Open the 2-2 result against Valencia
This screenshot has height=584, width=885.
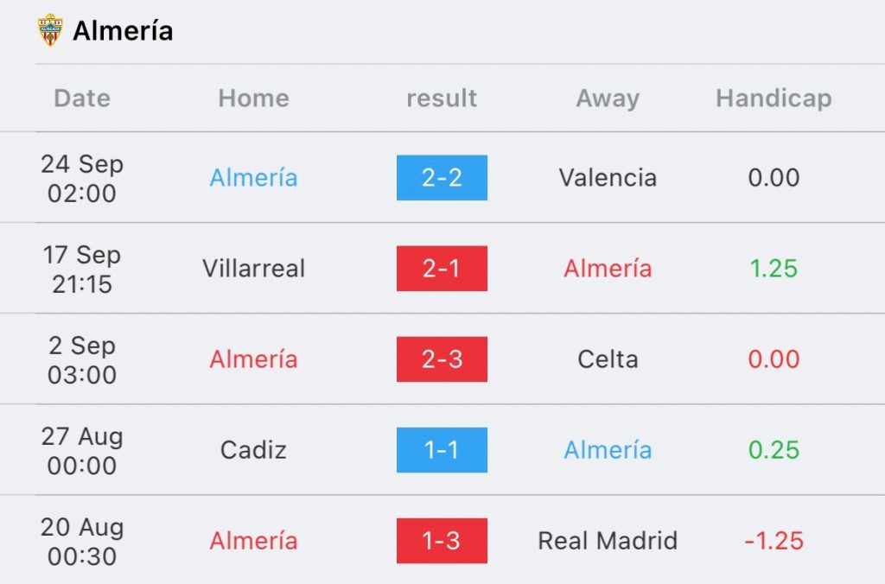pyautogui.click(x=442, y=178)
